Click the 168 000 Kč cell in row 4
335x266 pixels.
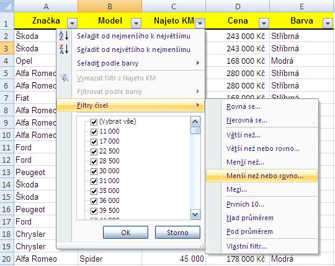238,61
